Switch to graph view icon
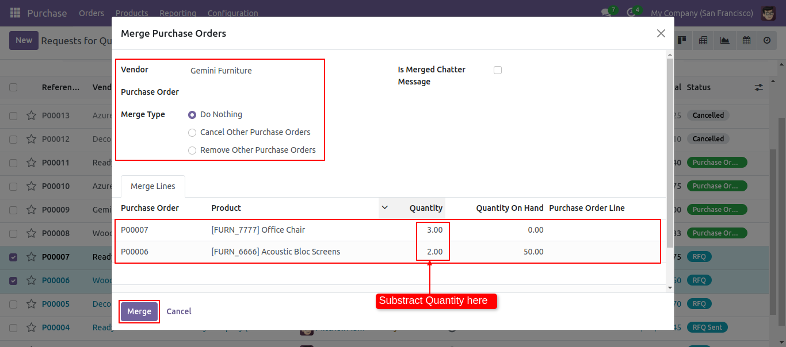Image resolution: width=786 pixels, height=347 pixels. (x=724, y=40)
